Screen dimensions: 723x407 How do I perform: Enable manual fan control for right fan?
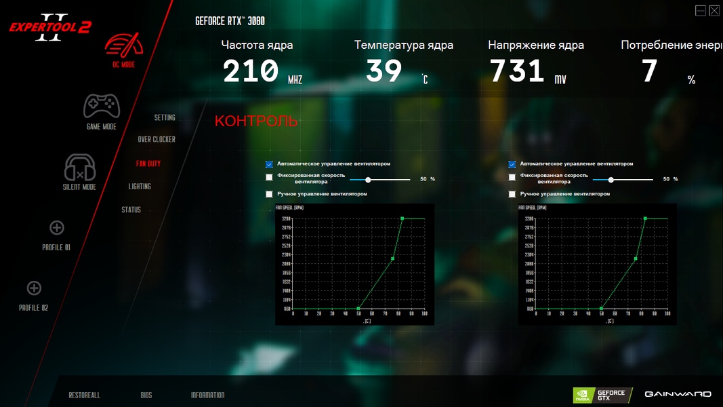512,194
